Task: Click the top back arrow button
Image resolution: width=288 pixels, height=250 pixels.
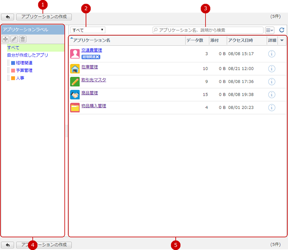Action: click(7, 17)
